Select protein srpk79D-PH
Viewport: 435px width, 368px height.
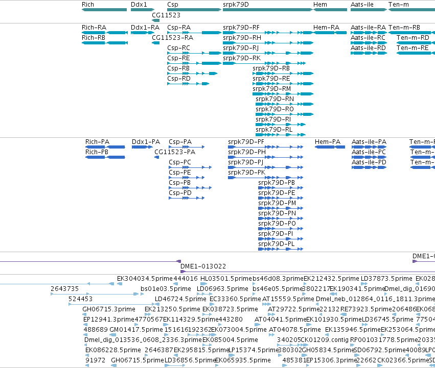click(x=246, y=152)
